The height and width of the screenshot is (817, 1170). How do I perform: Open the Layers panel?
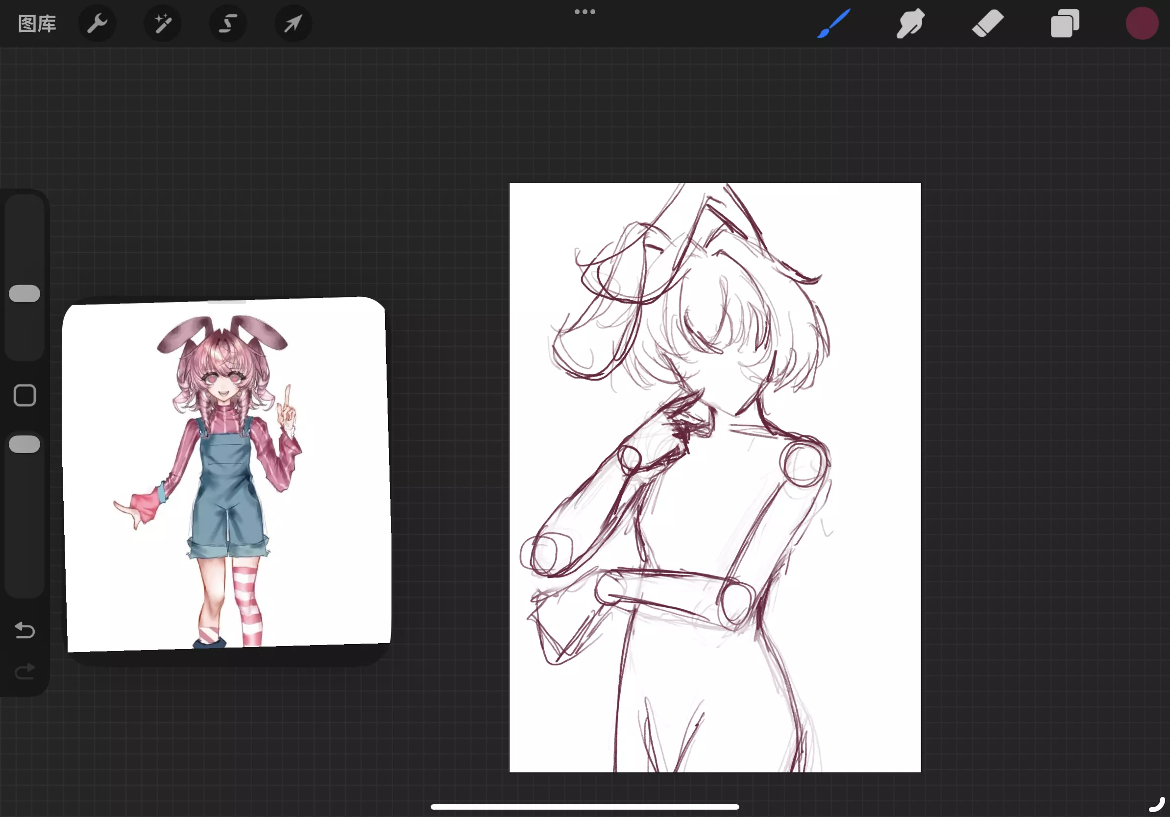click(x=1065, y=24)
